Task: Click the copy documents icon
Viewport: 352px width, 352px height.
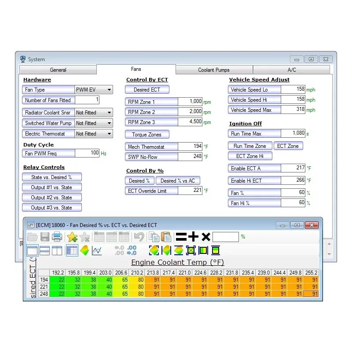Action: (154, 237)
